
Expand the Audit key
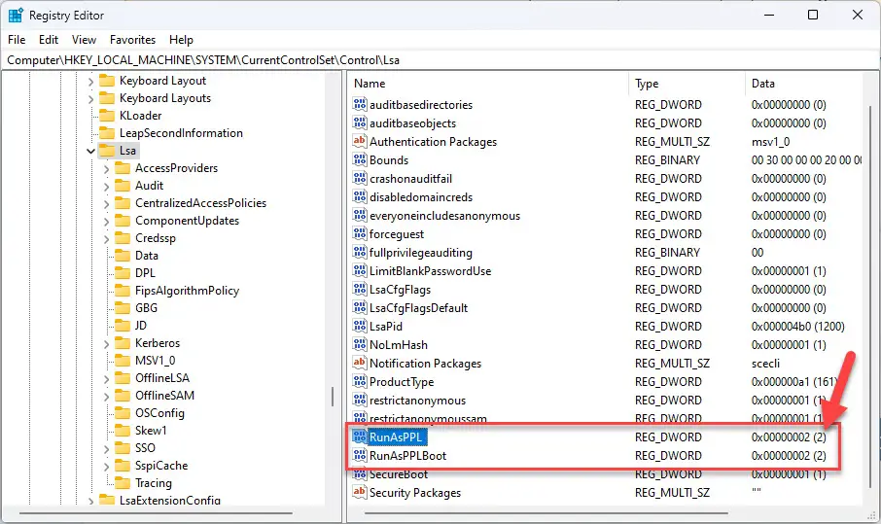106,186
